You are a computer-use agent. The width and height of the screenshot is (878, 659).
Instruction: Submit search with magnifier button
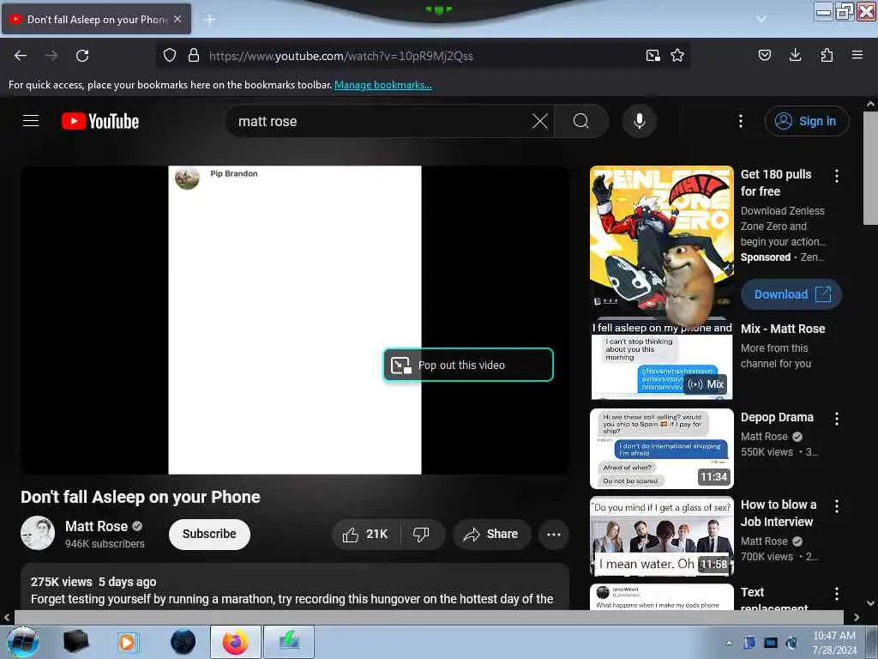tap(581, 121)
